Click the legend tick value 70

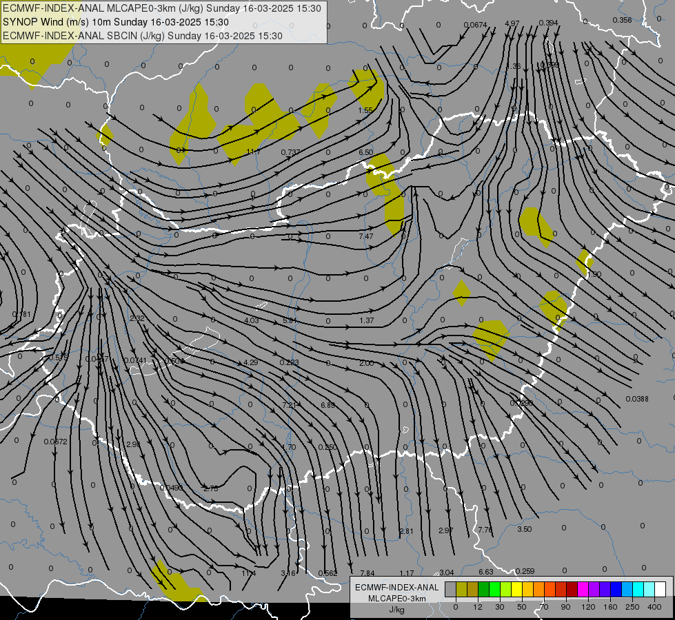[x=544, y=607]
